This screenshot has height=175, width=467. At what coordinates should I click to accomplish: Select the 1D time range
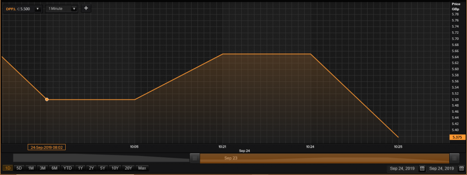pyautogui.click(x=8, y=168)
